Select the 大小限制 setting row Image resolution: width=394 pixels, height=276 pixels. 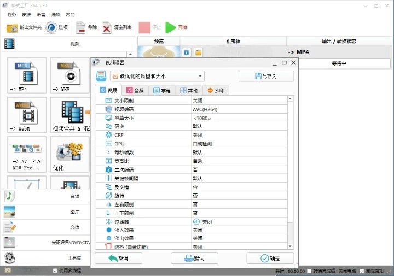pyautogui.click(x=192, y=101)
